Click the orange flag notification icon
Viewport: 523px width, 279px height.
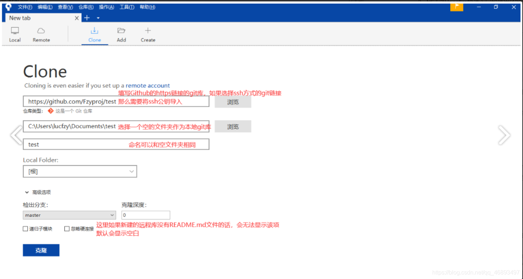click(x=456, y=7)
